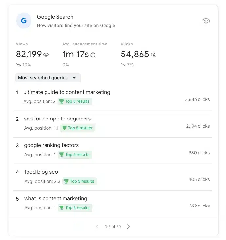Click Top 5 results badge for food blog seo
Viewport: 226px width, 240px height.
click(79, 181)
